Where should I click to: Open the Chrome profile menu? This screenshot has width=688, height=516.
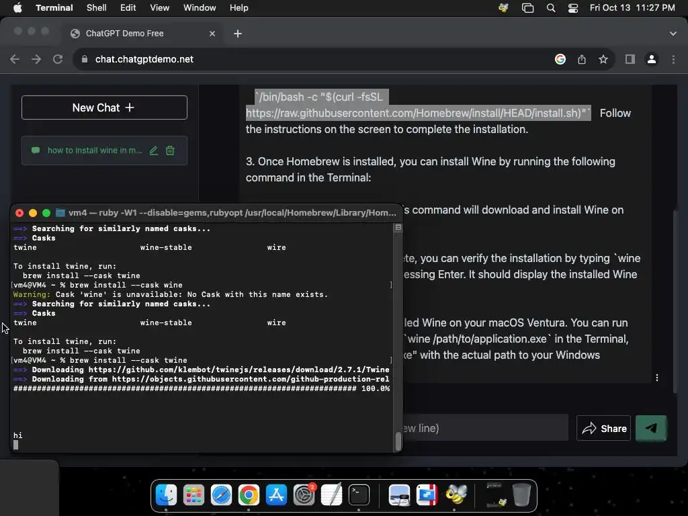pos(652,59)
